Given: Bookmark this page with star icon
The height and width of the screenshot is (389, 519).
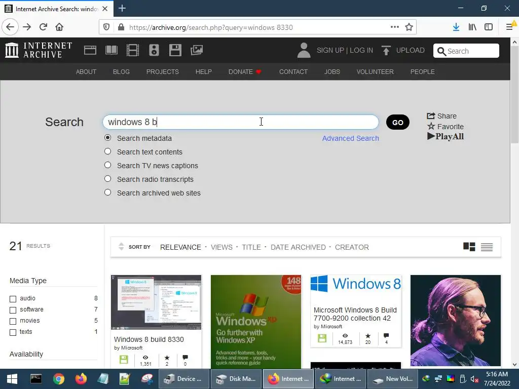Looking at the screenshot, I should 409,27.
